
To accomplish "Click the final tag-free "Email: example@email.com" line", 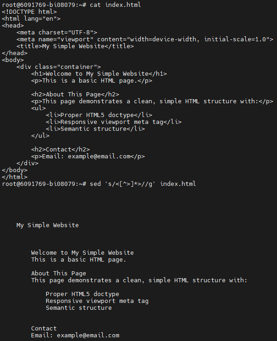I will tap(75, 335).
